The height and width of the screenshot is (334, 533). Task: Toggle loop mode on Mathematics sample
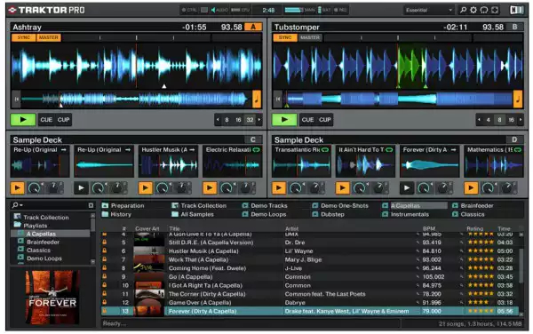[518, 149]
